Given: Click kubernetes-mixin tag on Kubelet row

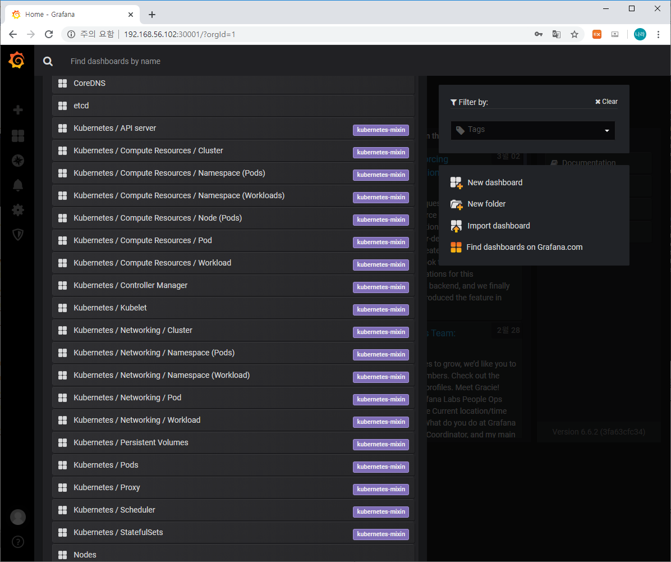Looking at the screenshot, I should (381, 309).
